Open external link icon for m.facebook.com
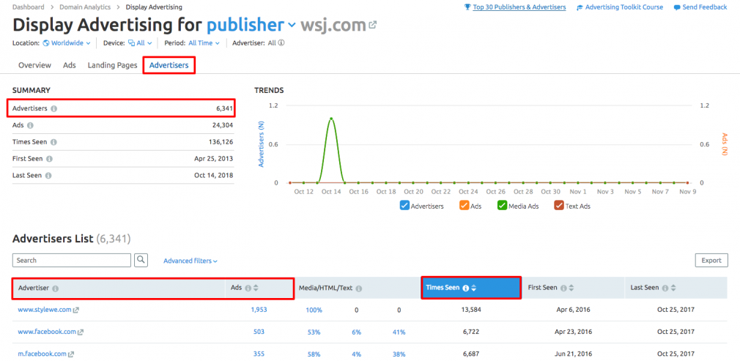This screenshot has width=740, height=361. click(71, 354)
